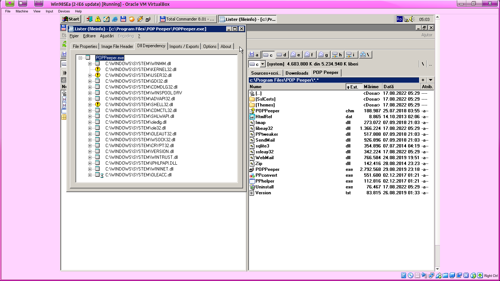
Task: Click the warning icon beside SHELL32.dll
Action: 98,104
